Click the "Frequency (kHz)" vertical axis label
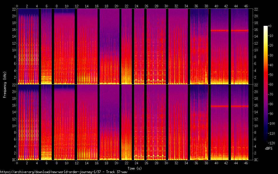The width and height of the screenshot is (278, 174). (x=5, y=85)
